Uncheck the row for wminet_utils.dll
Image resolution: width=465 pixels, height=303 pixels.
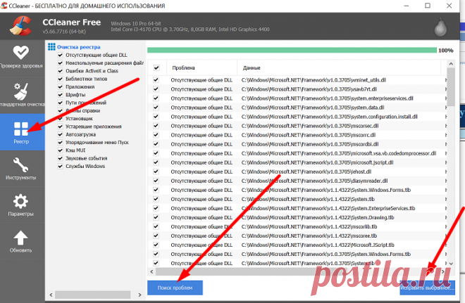coord(156,80)
